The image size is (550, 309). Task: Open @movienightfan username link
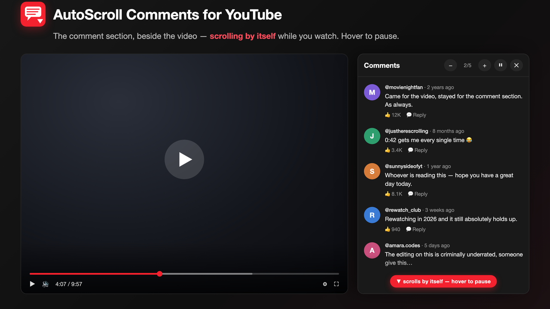pyautogui.click(x=404, y=88)
